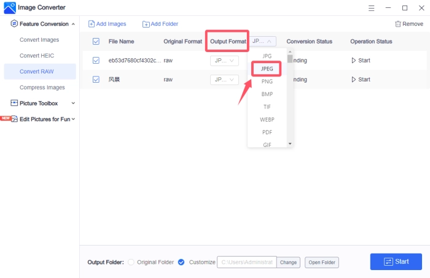The height and width of the screenshot is (278, 430).
Task: Select the Original Folder radio button
Action: tap(131, 262)
